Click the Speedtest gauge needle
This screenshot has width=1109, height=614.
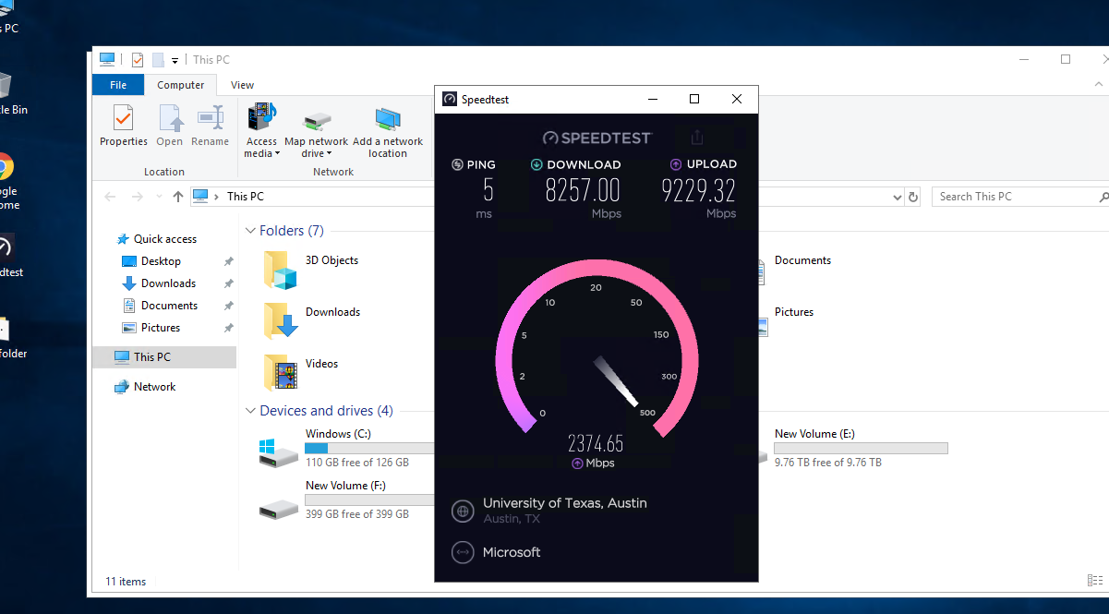tap(616, 381)
